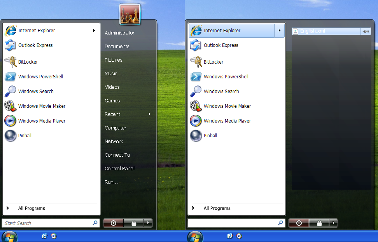The image size is (378, 242).
Task: Toggle the pin on the English.xml window
Action: tap(366, 31)
